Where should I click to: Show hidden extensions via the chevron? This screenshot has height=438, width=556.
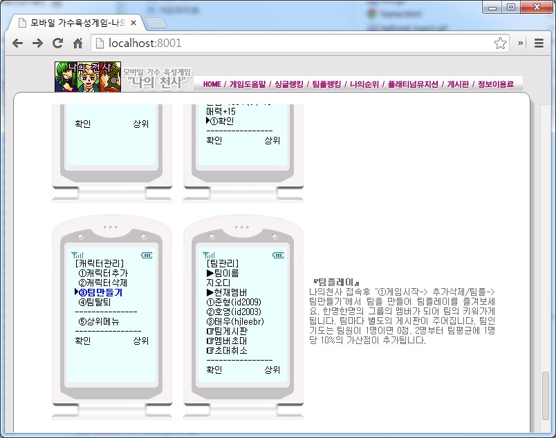[521, 43]
